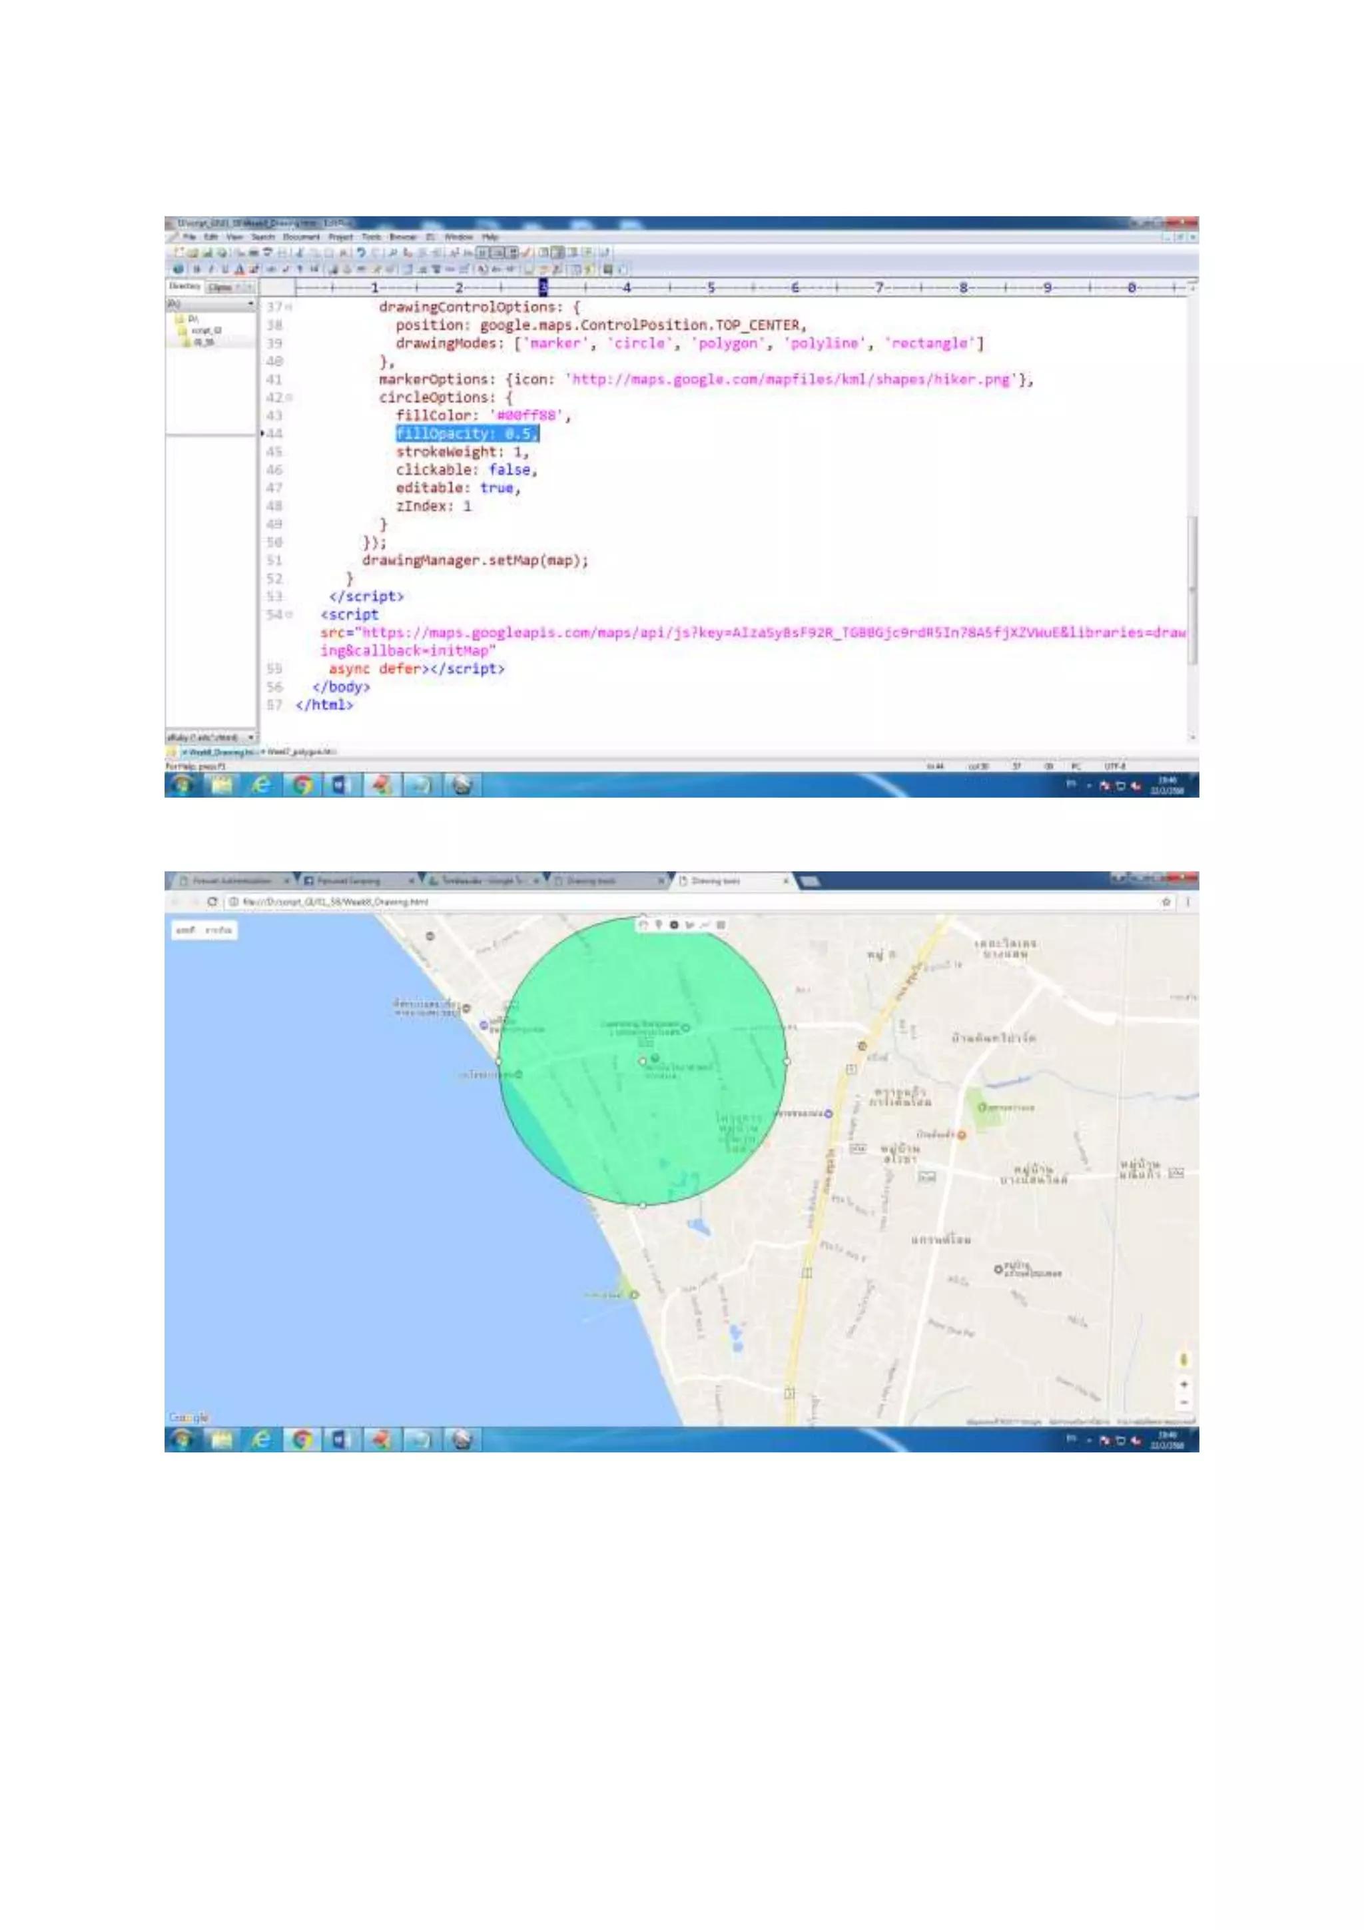
Task: Collapse code fold at line 37
Action: pyautogui.click(x=289, y=308)
